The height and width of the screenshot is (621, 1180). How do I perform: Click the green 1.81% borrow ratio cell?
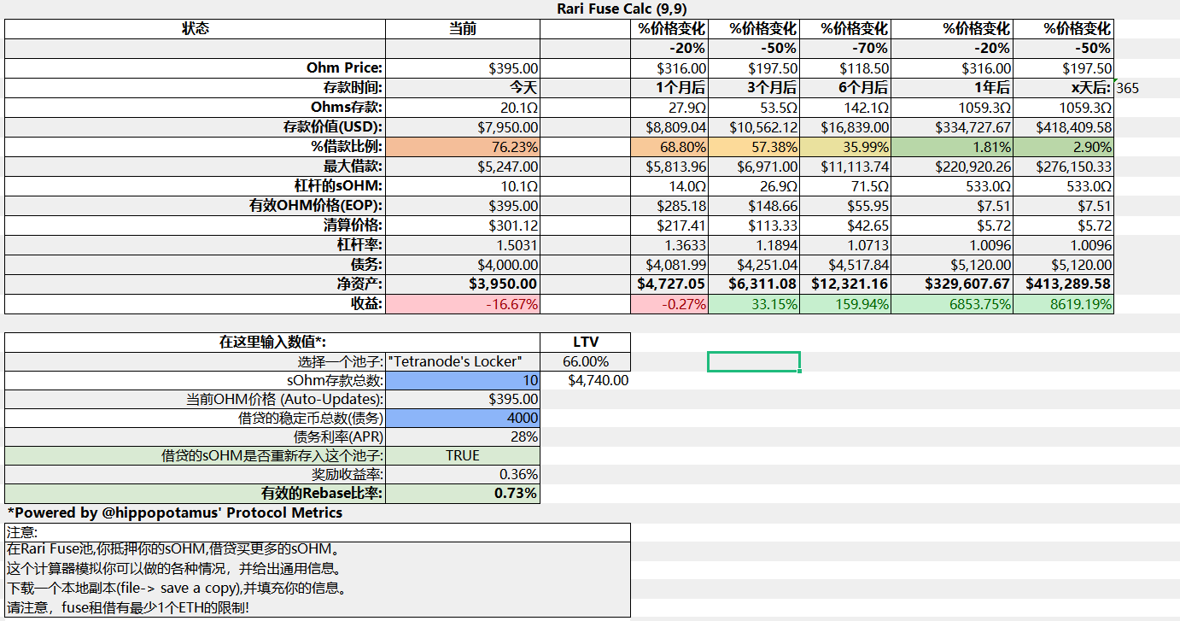(952, 147)
